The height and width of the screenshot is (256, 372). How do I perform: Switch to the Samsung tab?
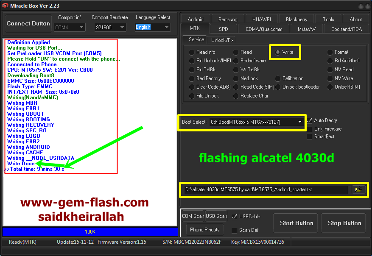(x=228, y=19)
